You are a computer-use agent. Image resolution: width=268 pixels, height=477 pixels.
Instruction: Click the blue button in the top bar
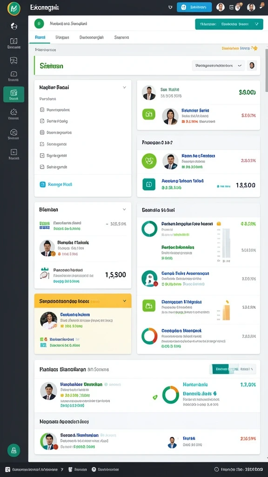click(194, 7)
